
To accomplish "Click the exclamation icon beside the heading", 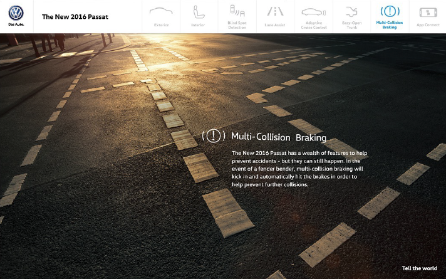I will click(214, 136).
